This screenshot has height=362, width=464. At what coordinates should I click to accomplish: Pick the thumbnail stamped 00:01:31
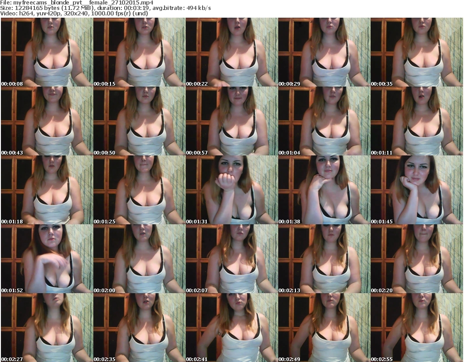coord(232,190)
